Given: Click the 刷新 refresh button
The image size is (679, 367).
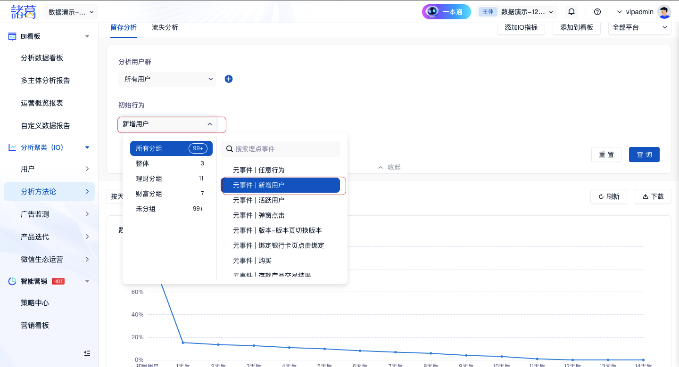Looking at the screenshot, I should pyautogui.click(x=608, y=196).
